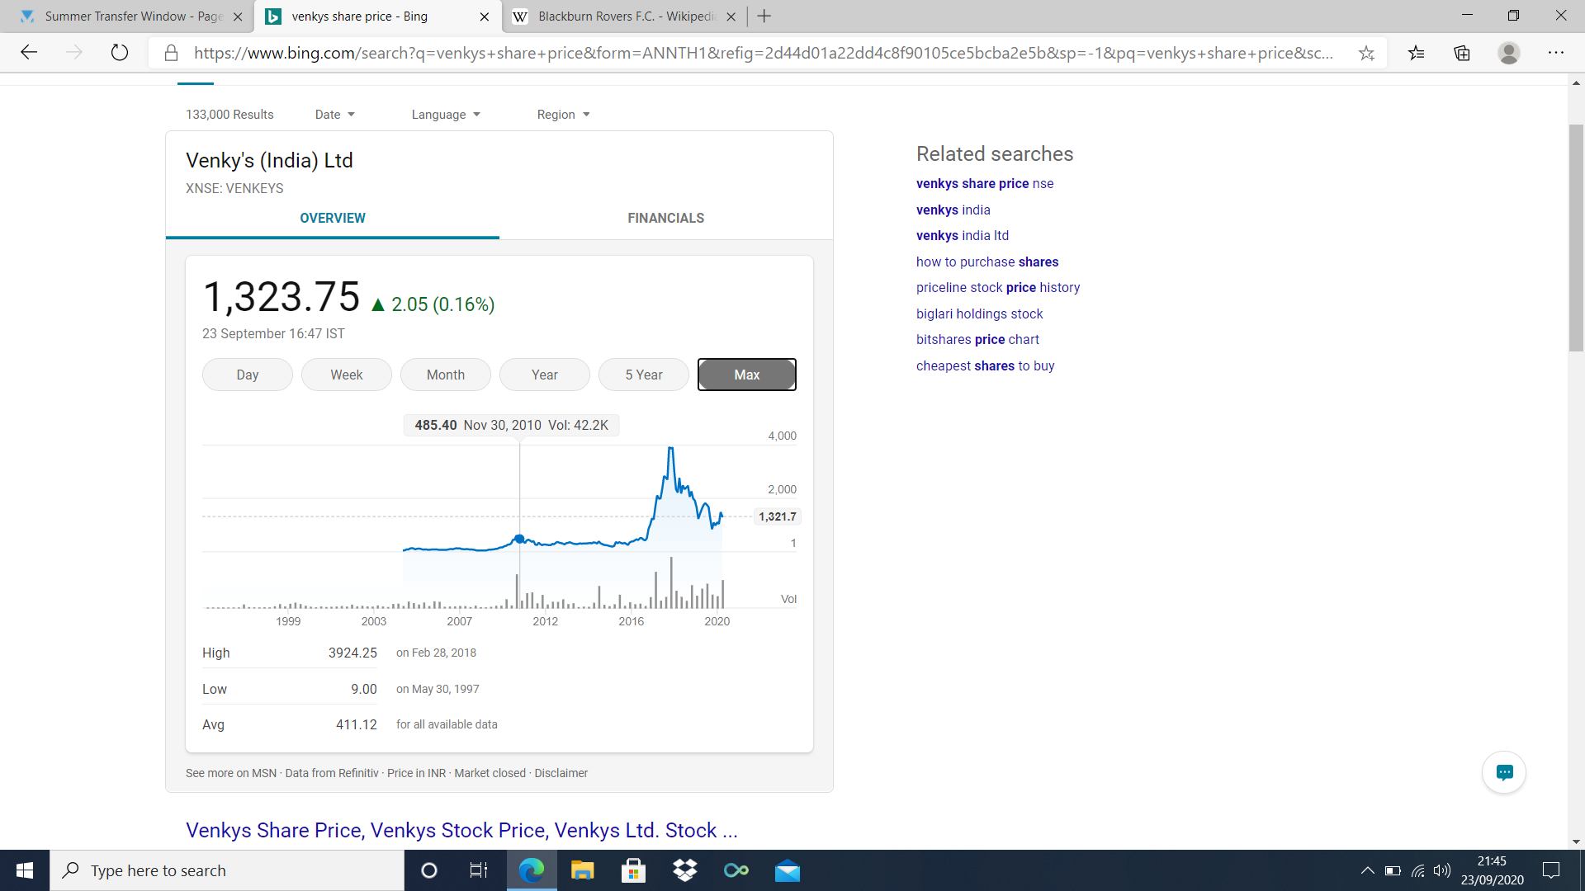Add page to favorites star icon

click(x=1366, y=53)
